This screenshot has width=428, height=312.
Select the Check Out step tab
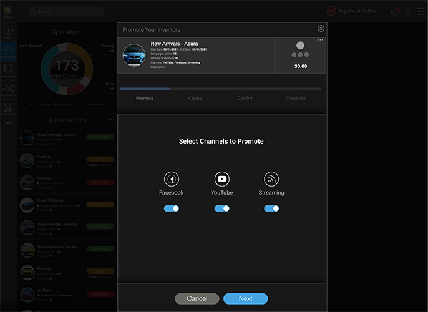pyautogui.click(x=296, y=98)
